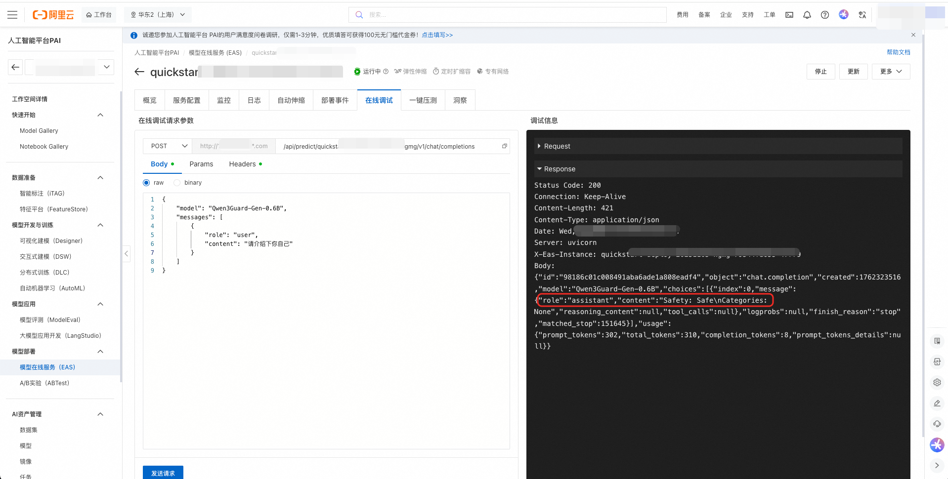Focus the top search field

pos(508,15)
